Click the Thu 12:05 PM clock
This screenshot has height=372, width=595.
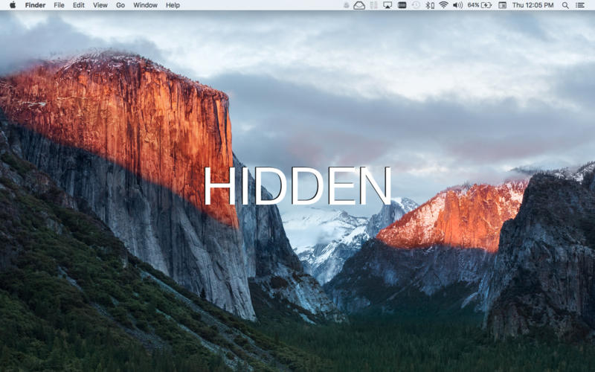pos(533,5)
